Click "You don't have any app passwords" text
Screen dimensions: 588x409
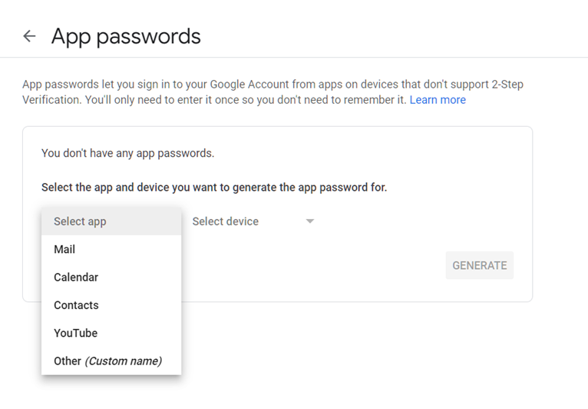(x=127, y=153)
